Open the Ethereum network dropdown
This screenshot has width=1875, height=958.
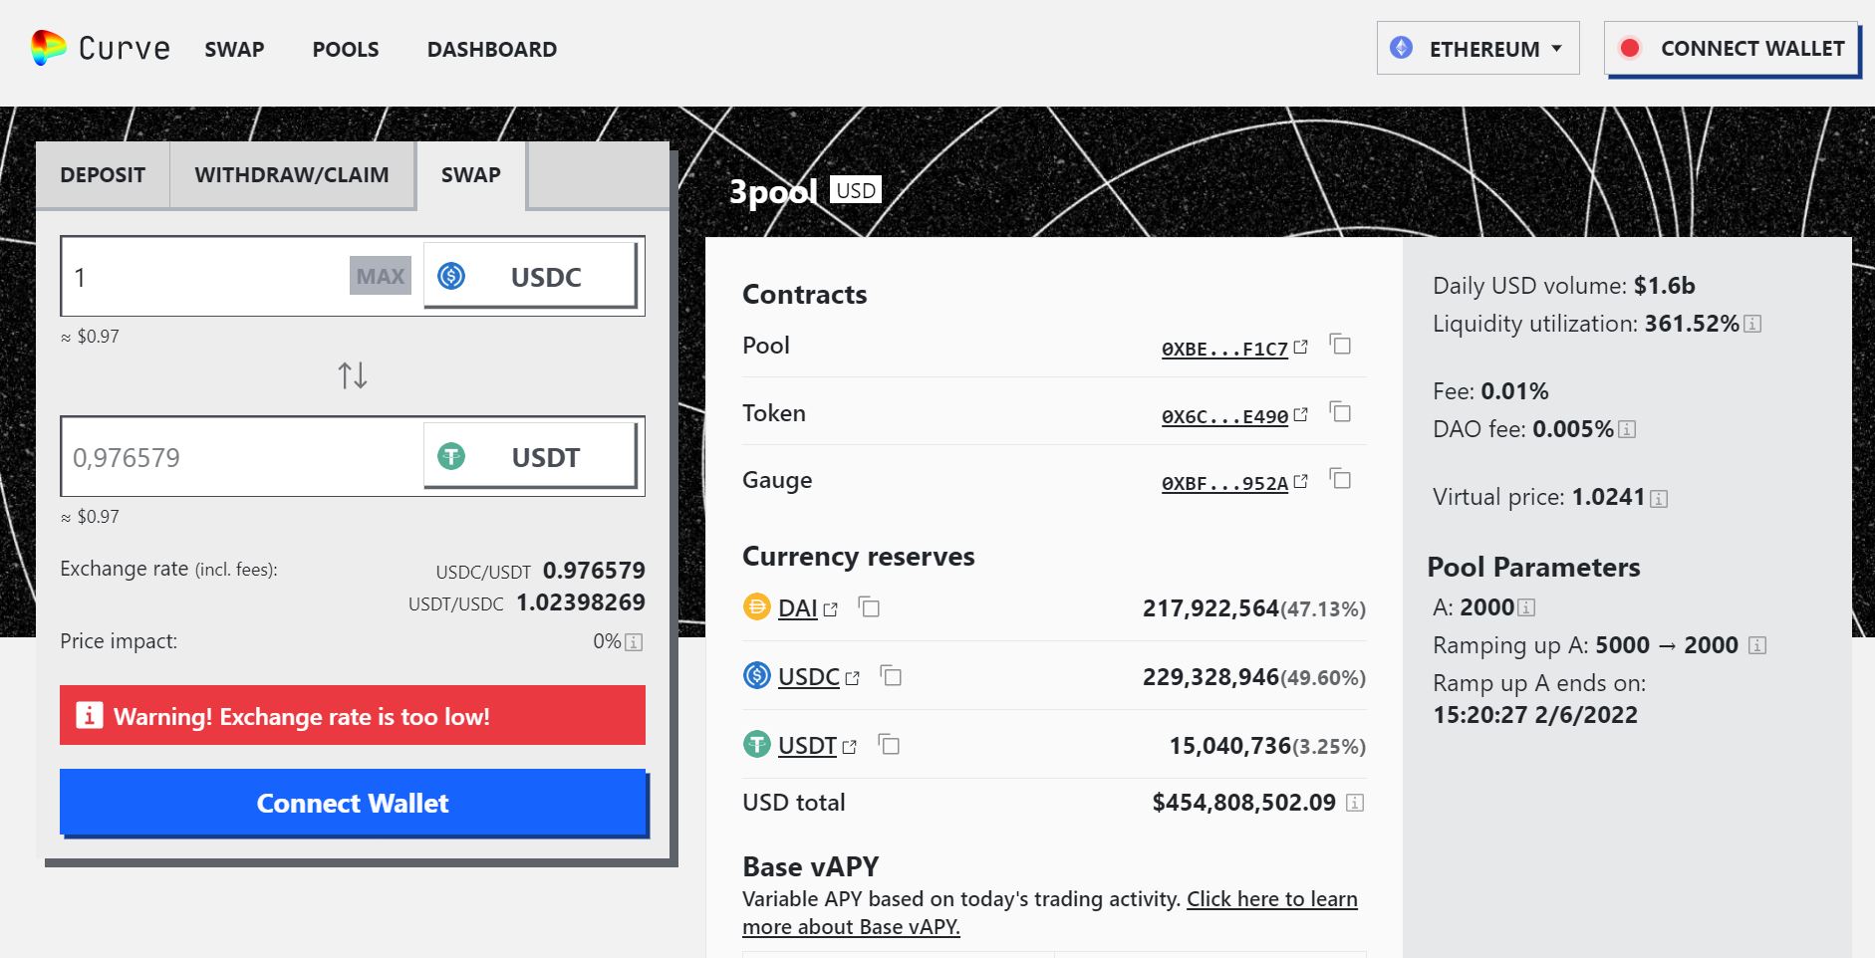pyautogui.click(x=1478, y=48)
